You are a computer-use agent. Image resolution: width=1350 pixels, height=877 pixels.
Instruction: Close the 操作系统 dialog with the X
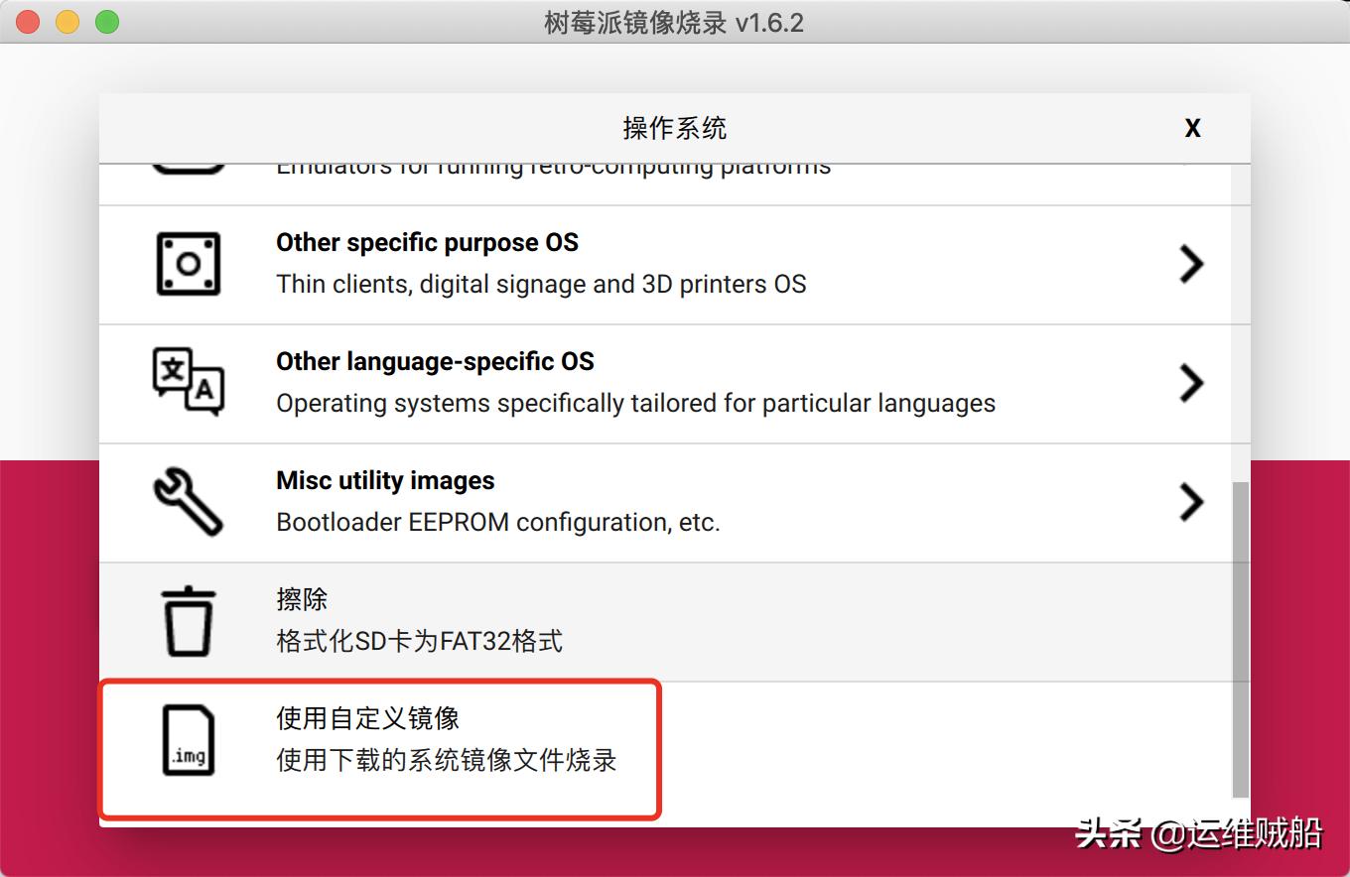point(1192,127)
